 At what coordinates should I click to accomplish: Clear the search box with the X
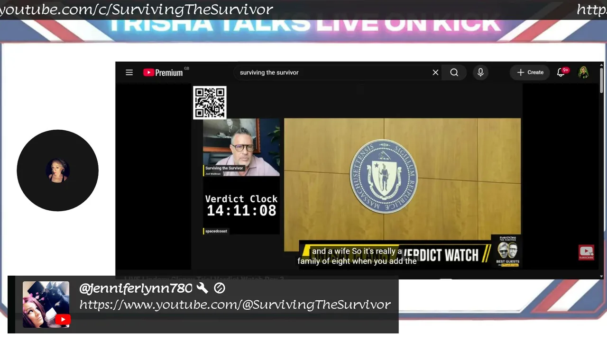(435, 72)
